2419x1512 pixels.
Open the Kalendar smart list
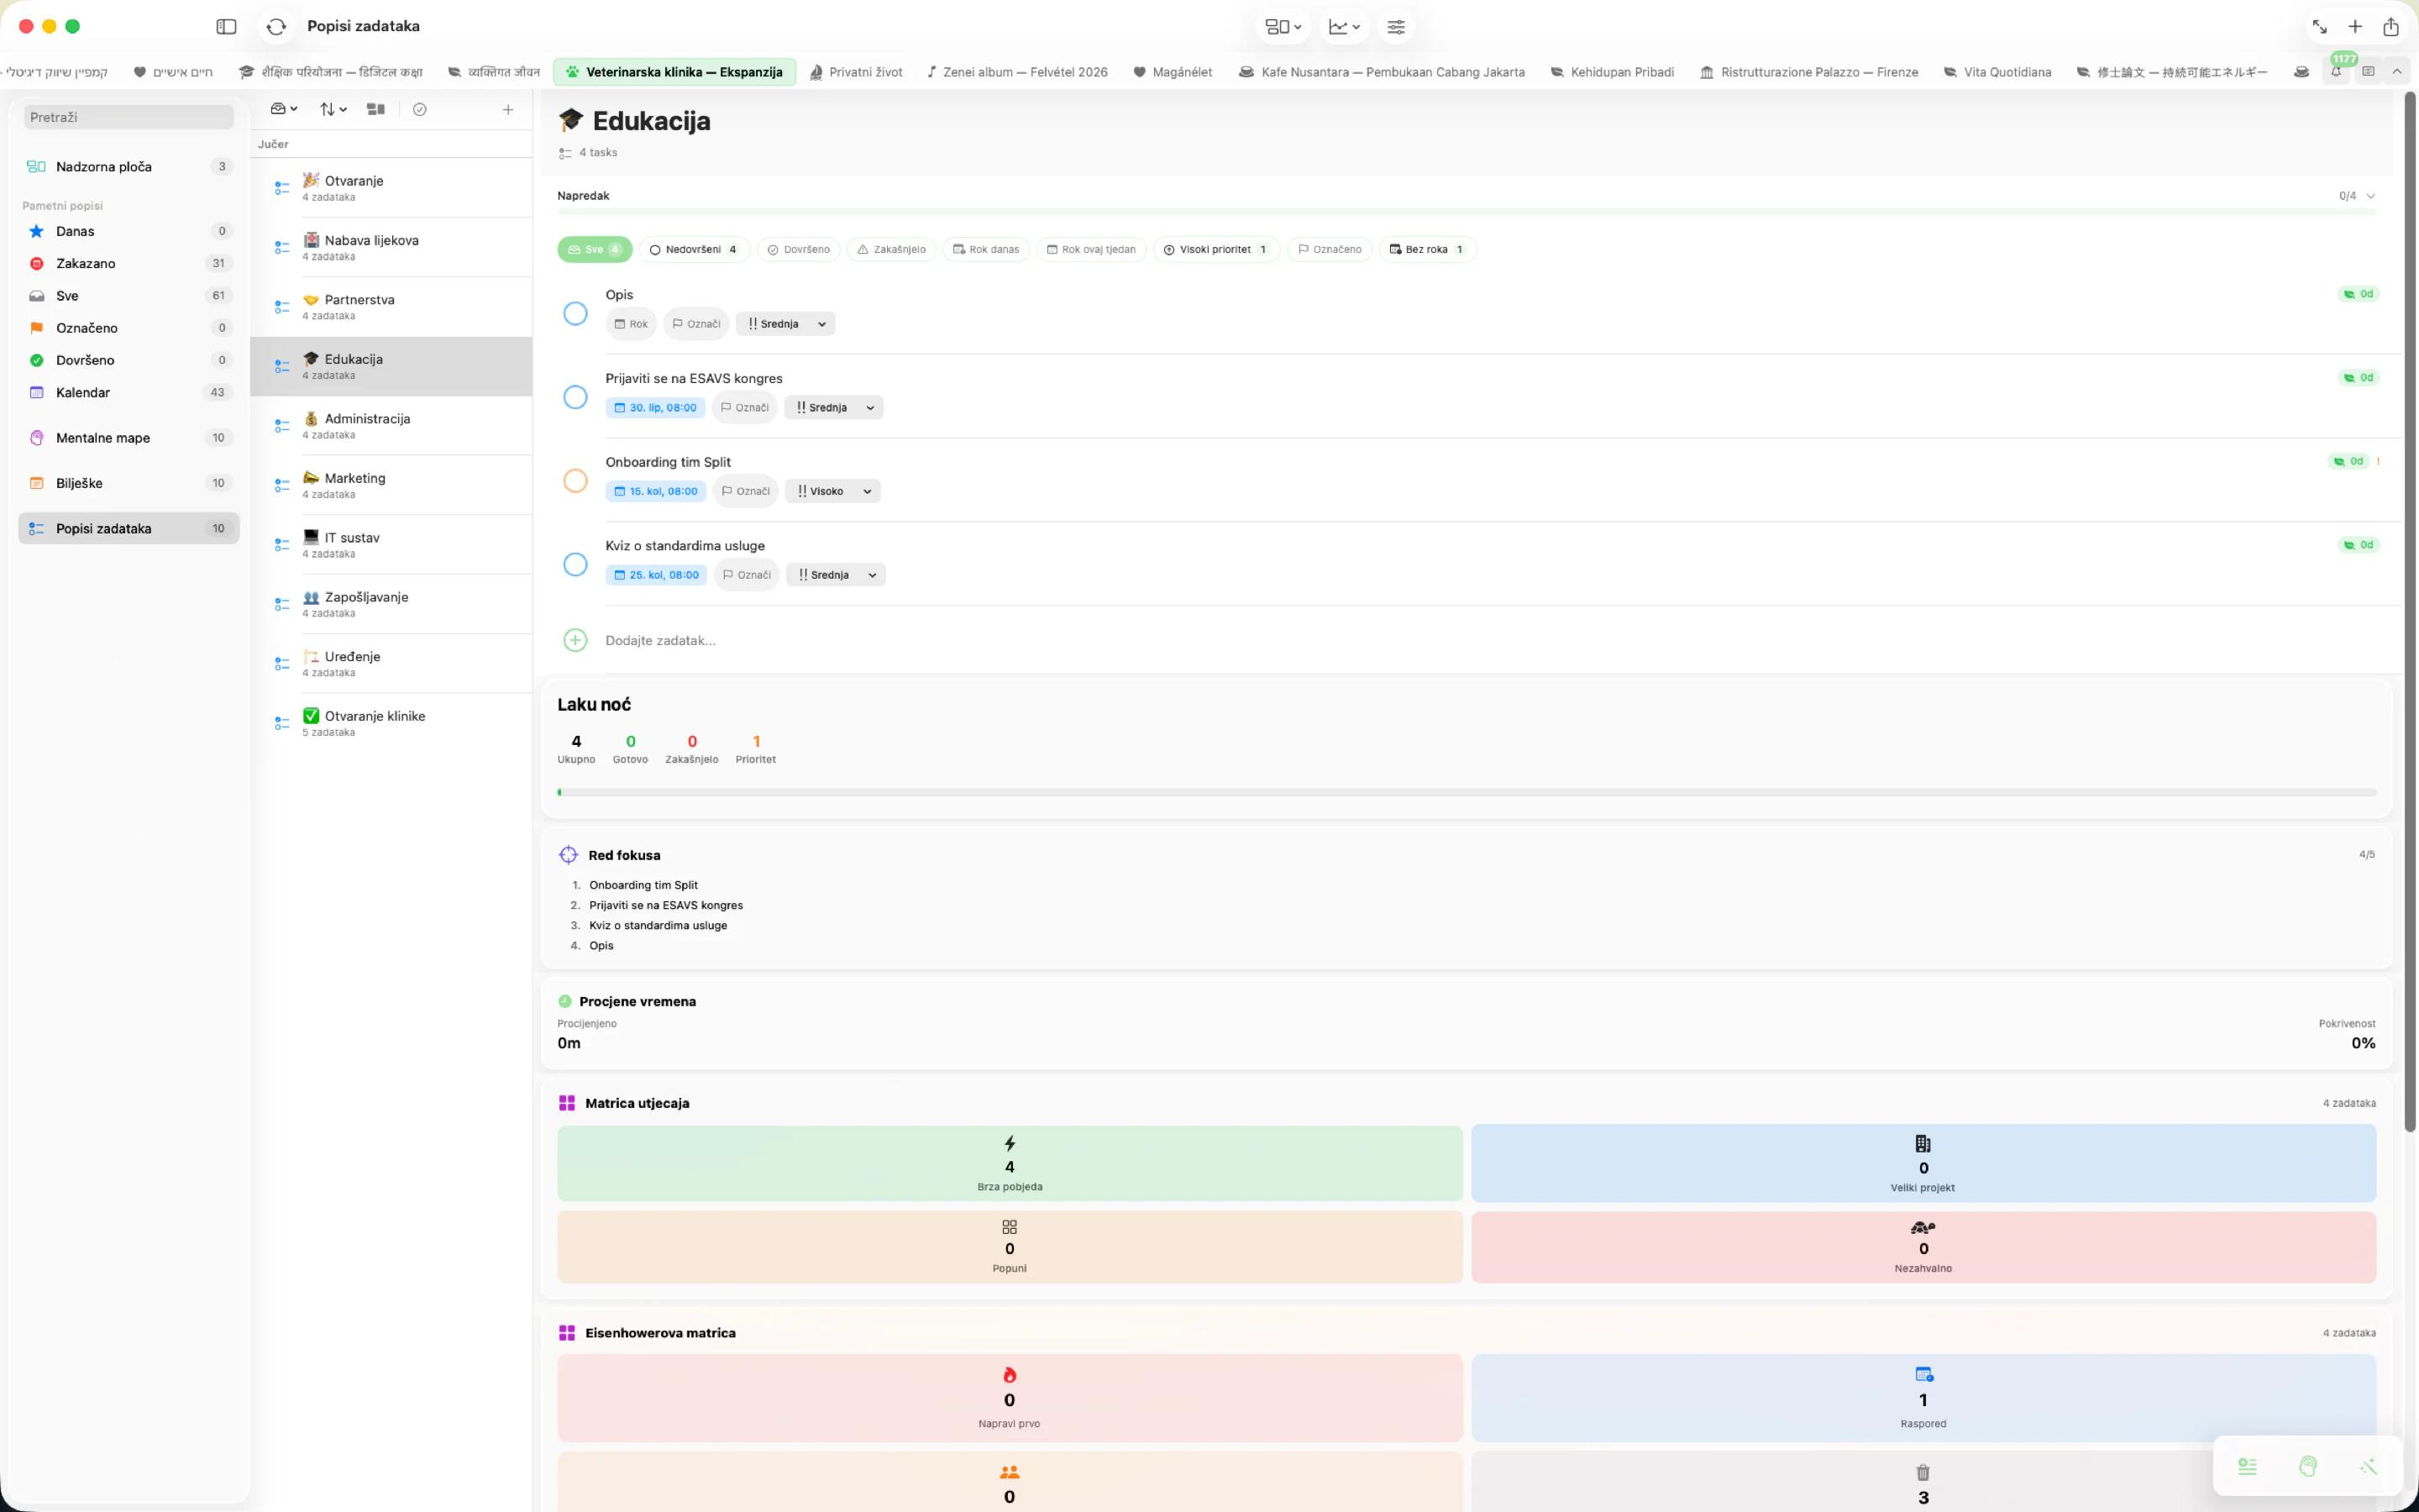pos(129,392)
